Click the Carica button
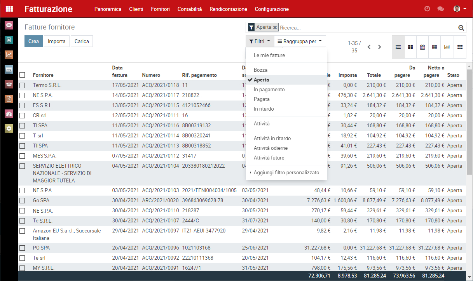Viewport: 473px width, 281px height. (x=82, y=41)
